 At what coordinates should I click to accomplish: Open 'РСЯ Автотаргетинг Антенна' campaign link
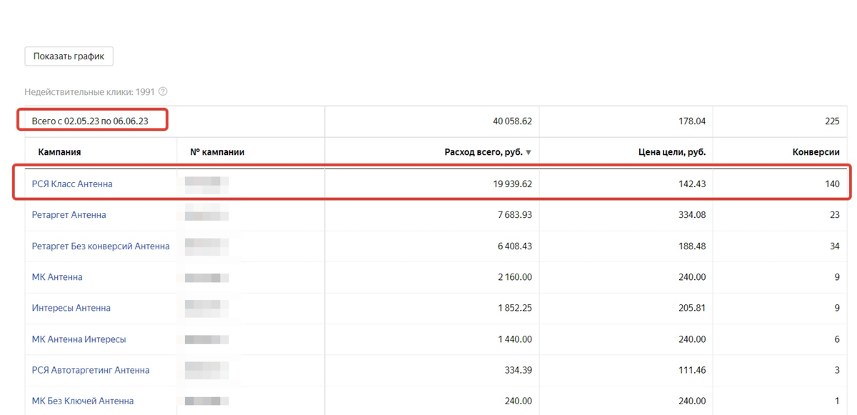pyautogui.click(x=91, y=370)
